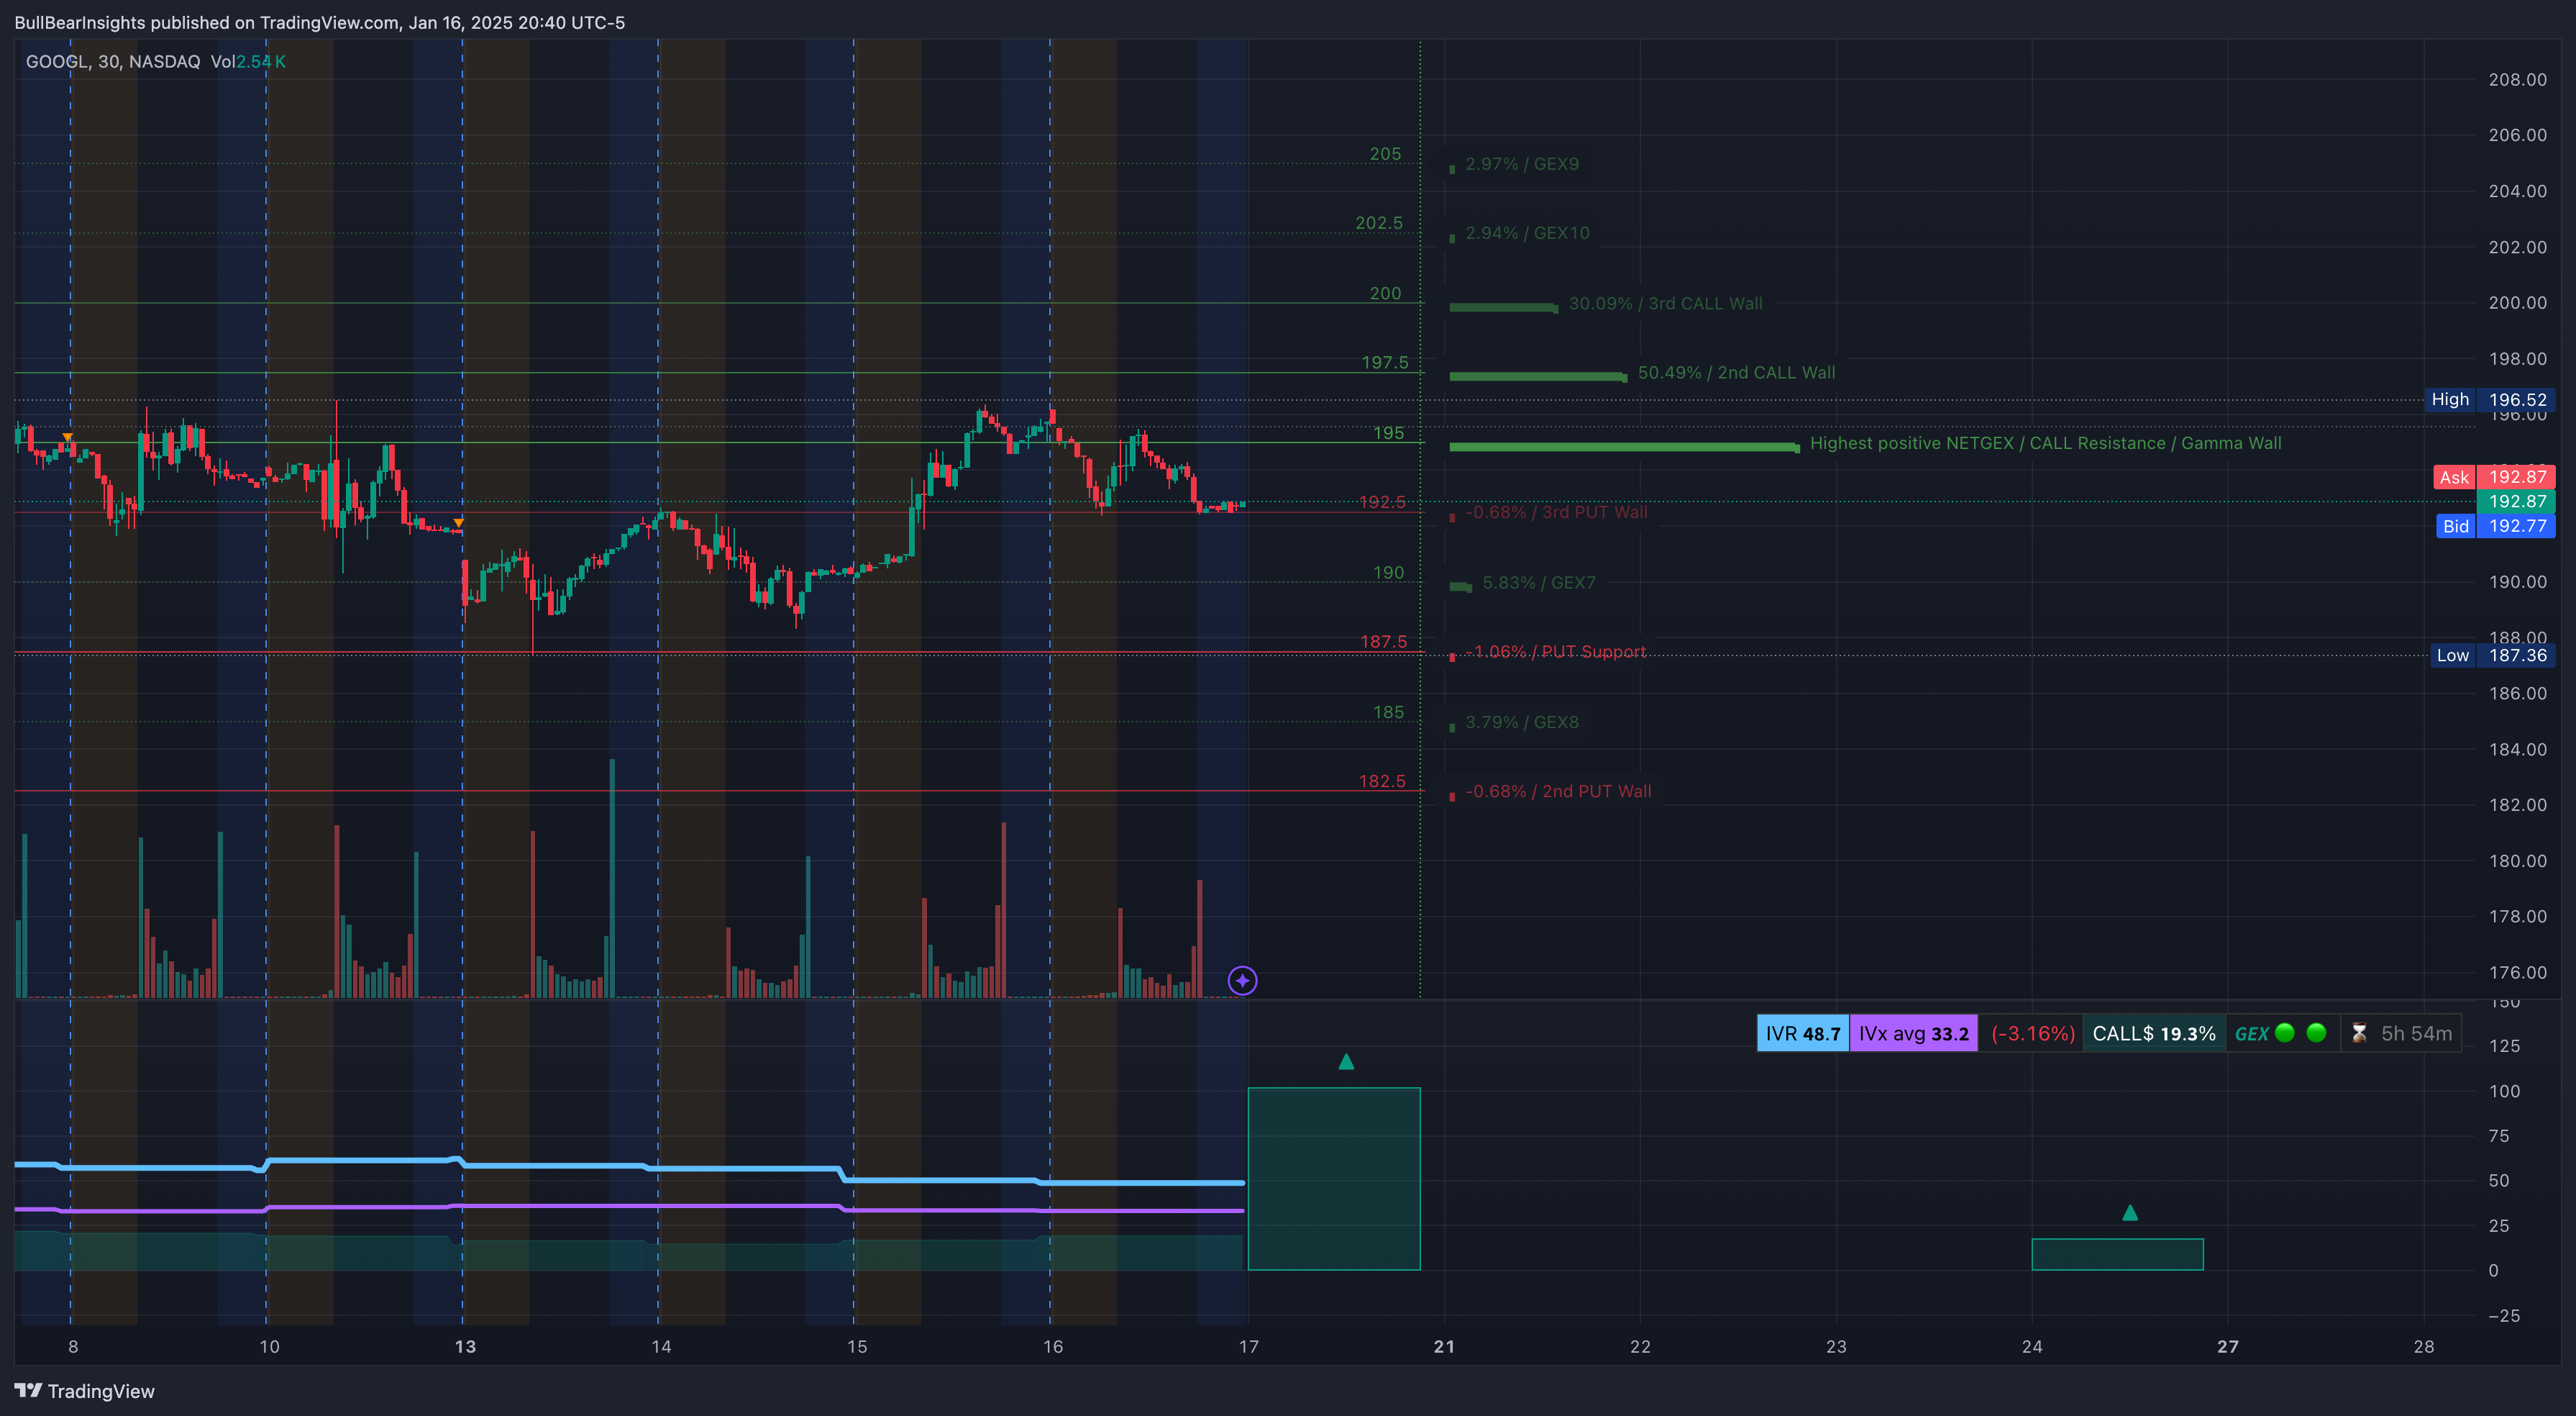
Task: Click 200.00 on the price scale
Action: pos(2517,303)
